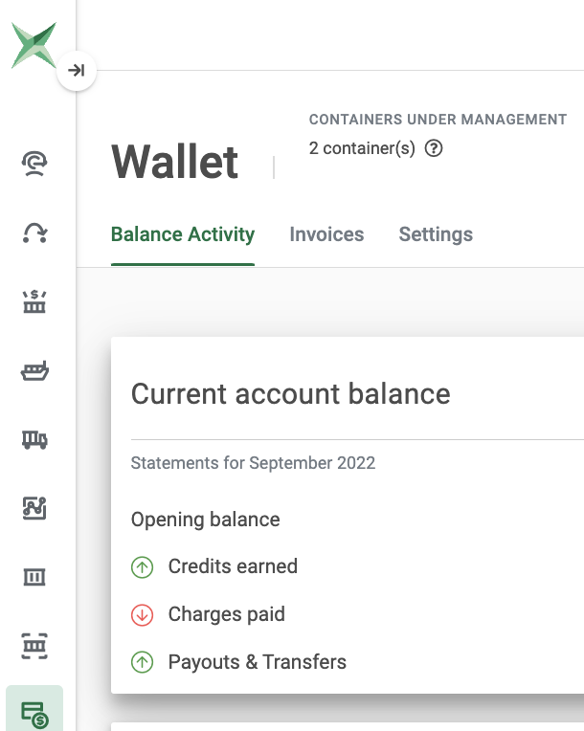
Task: Click the help icon beside 2 container(s)
Action: tap(434, 148)
